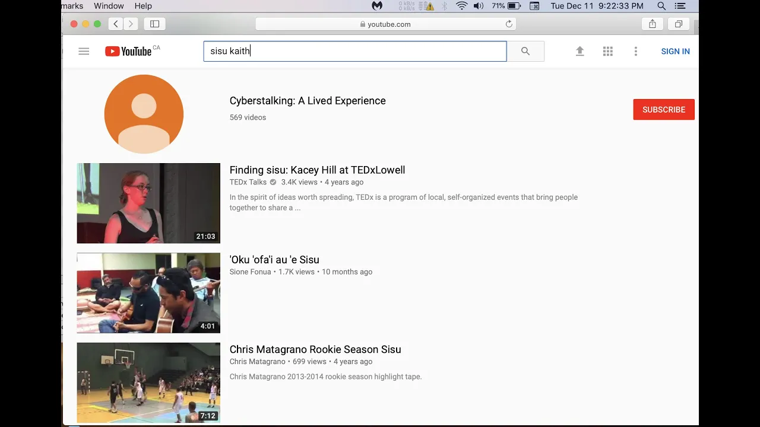The image size is (760, 427).
Task: Open the keyboard input menu icon
Action: 534,6
